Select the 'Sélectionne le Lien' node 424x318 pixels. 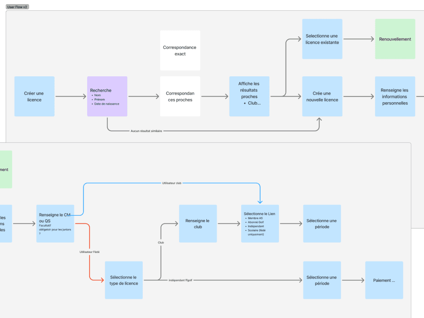coord(260,223)
